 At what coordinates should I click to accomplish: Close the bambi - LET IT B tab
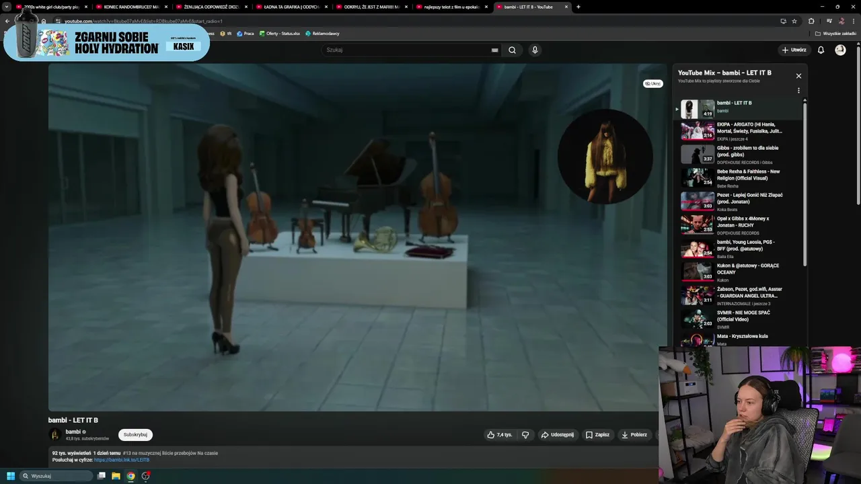tap(566, 7)
